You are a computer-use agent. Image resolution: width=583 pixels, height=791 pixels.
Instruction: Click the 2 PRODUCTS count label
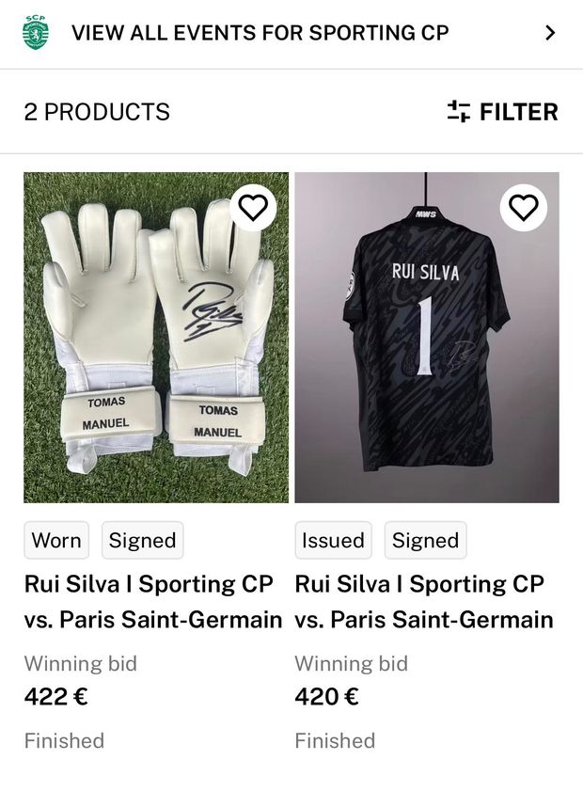pyautogui.click(x=97, y=112)
